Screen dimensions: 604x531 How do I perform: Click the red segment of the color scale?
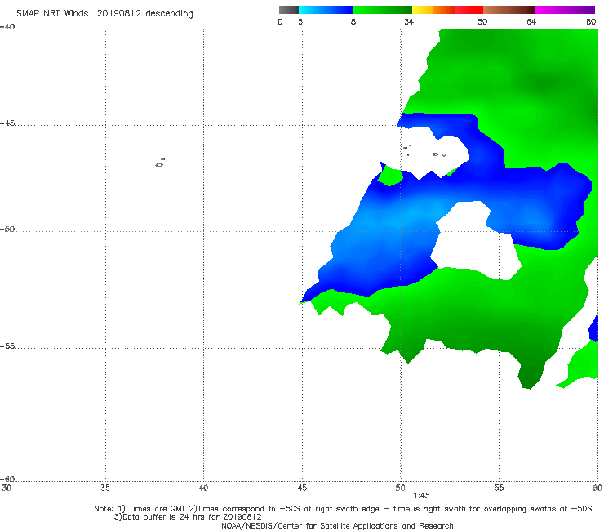[x=469, y=10]
